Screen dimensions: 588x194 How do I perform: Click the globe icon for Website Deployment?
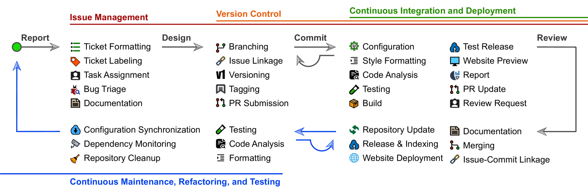click(354, 158)
